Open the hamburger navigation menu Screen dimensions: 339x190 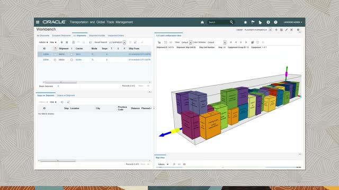point(38,22)
